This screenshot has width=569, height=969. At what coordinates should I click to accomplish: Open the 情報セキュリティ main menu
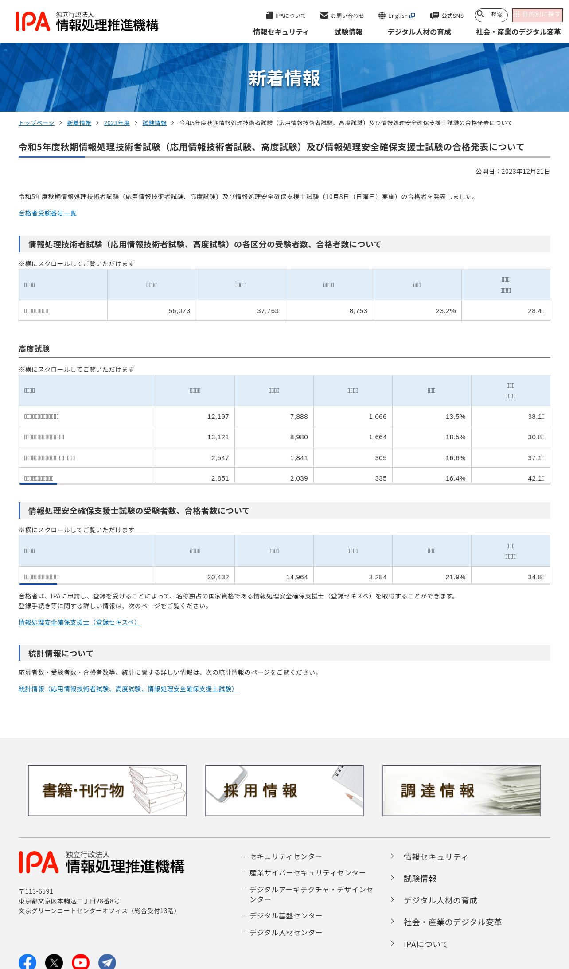click(281, 32)
